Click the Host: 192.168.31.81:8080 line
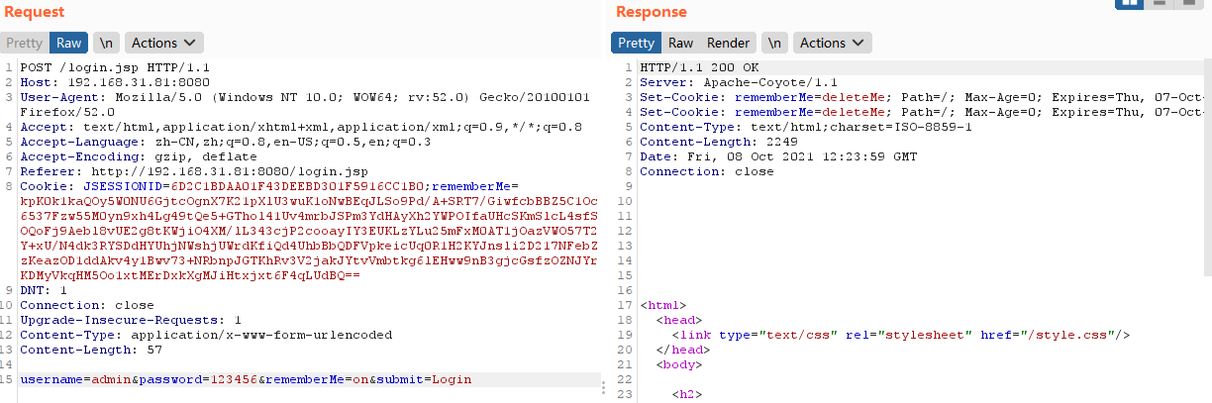This screenshot has height=403, width=1212. point(115,82)
